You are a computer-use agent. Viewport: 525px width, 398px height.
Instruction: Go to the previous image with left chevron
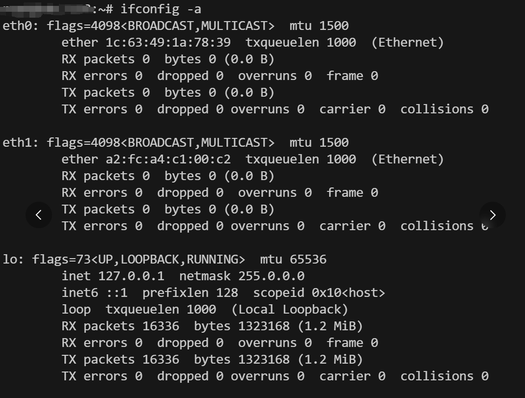(x=39, y=215)
